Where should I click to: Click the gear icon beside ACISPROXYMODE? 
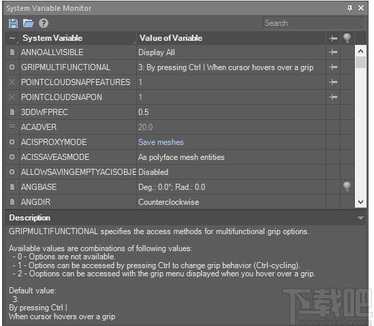pos(12,142)
